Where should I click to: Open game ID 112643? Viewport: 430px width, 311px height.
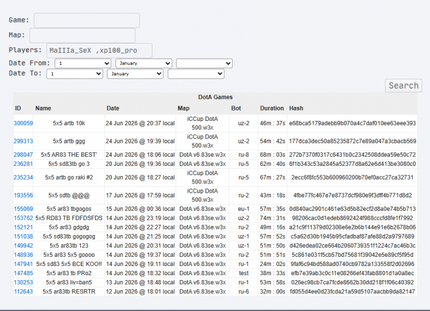(x=23, y=292)
